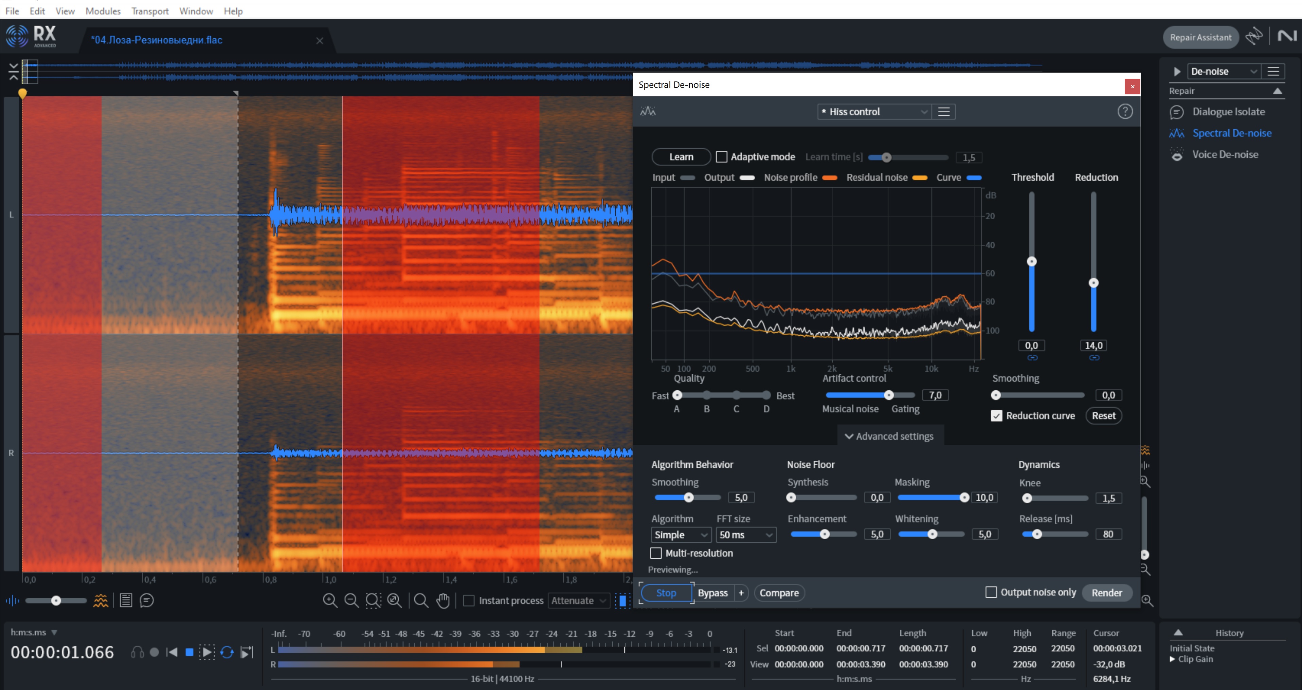Open the Transport menu
This screenshot has width=1302, height=690.
point(150,11)
